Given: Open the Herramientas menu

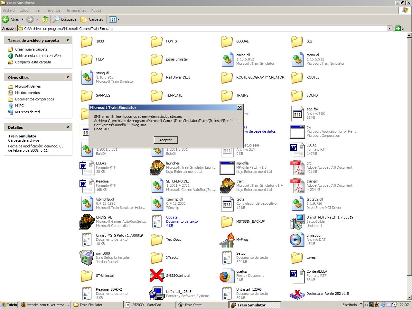Looking at the screenshot, I should point(76,10).
